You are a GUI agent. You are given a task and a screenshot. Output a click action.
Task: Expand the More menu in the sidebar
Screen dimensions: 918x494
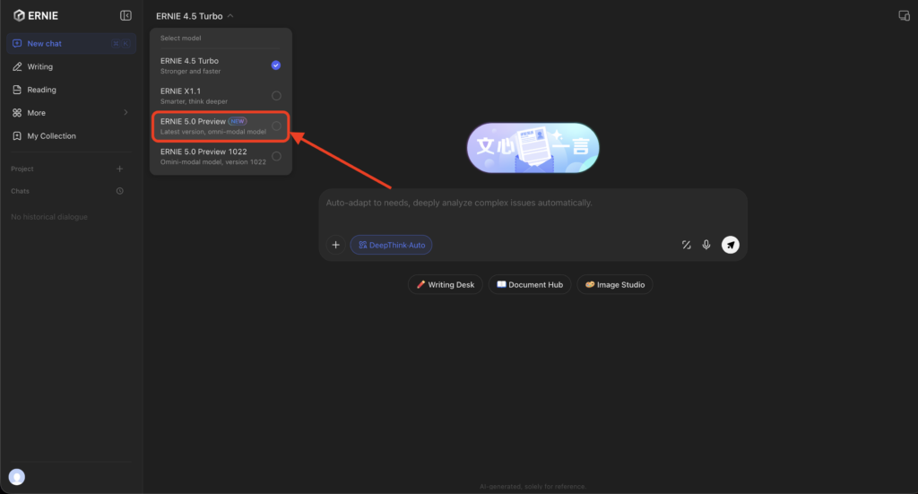tap(71, 113)
